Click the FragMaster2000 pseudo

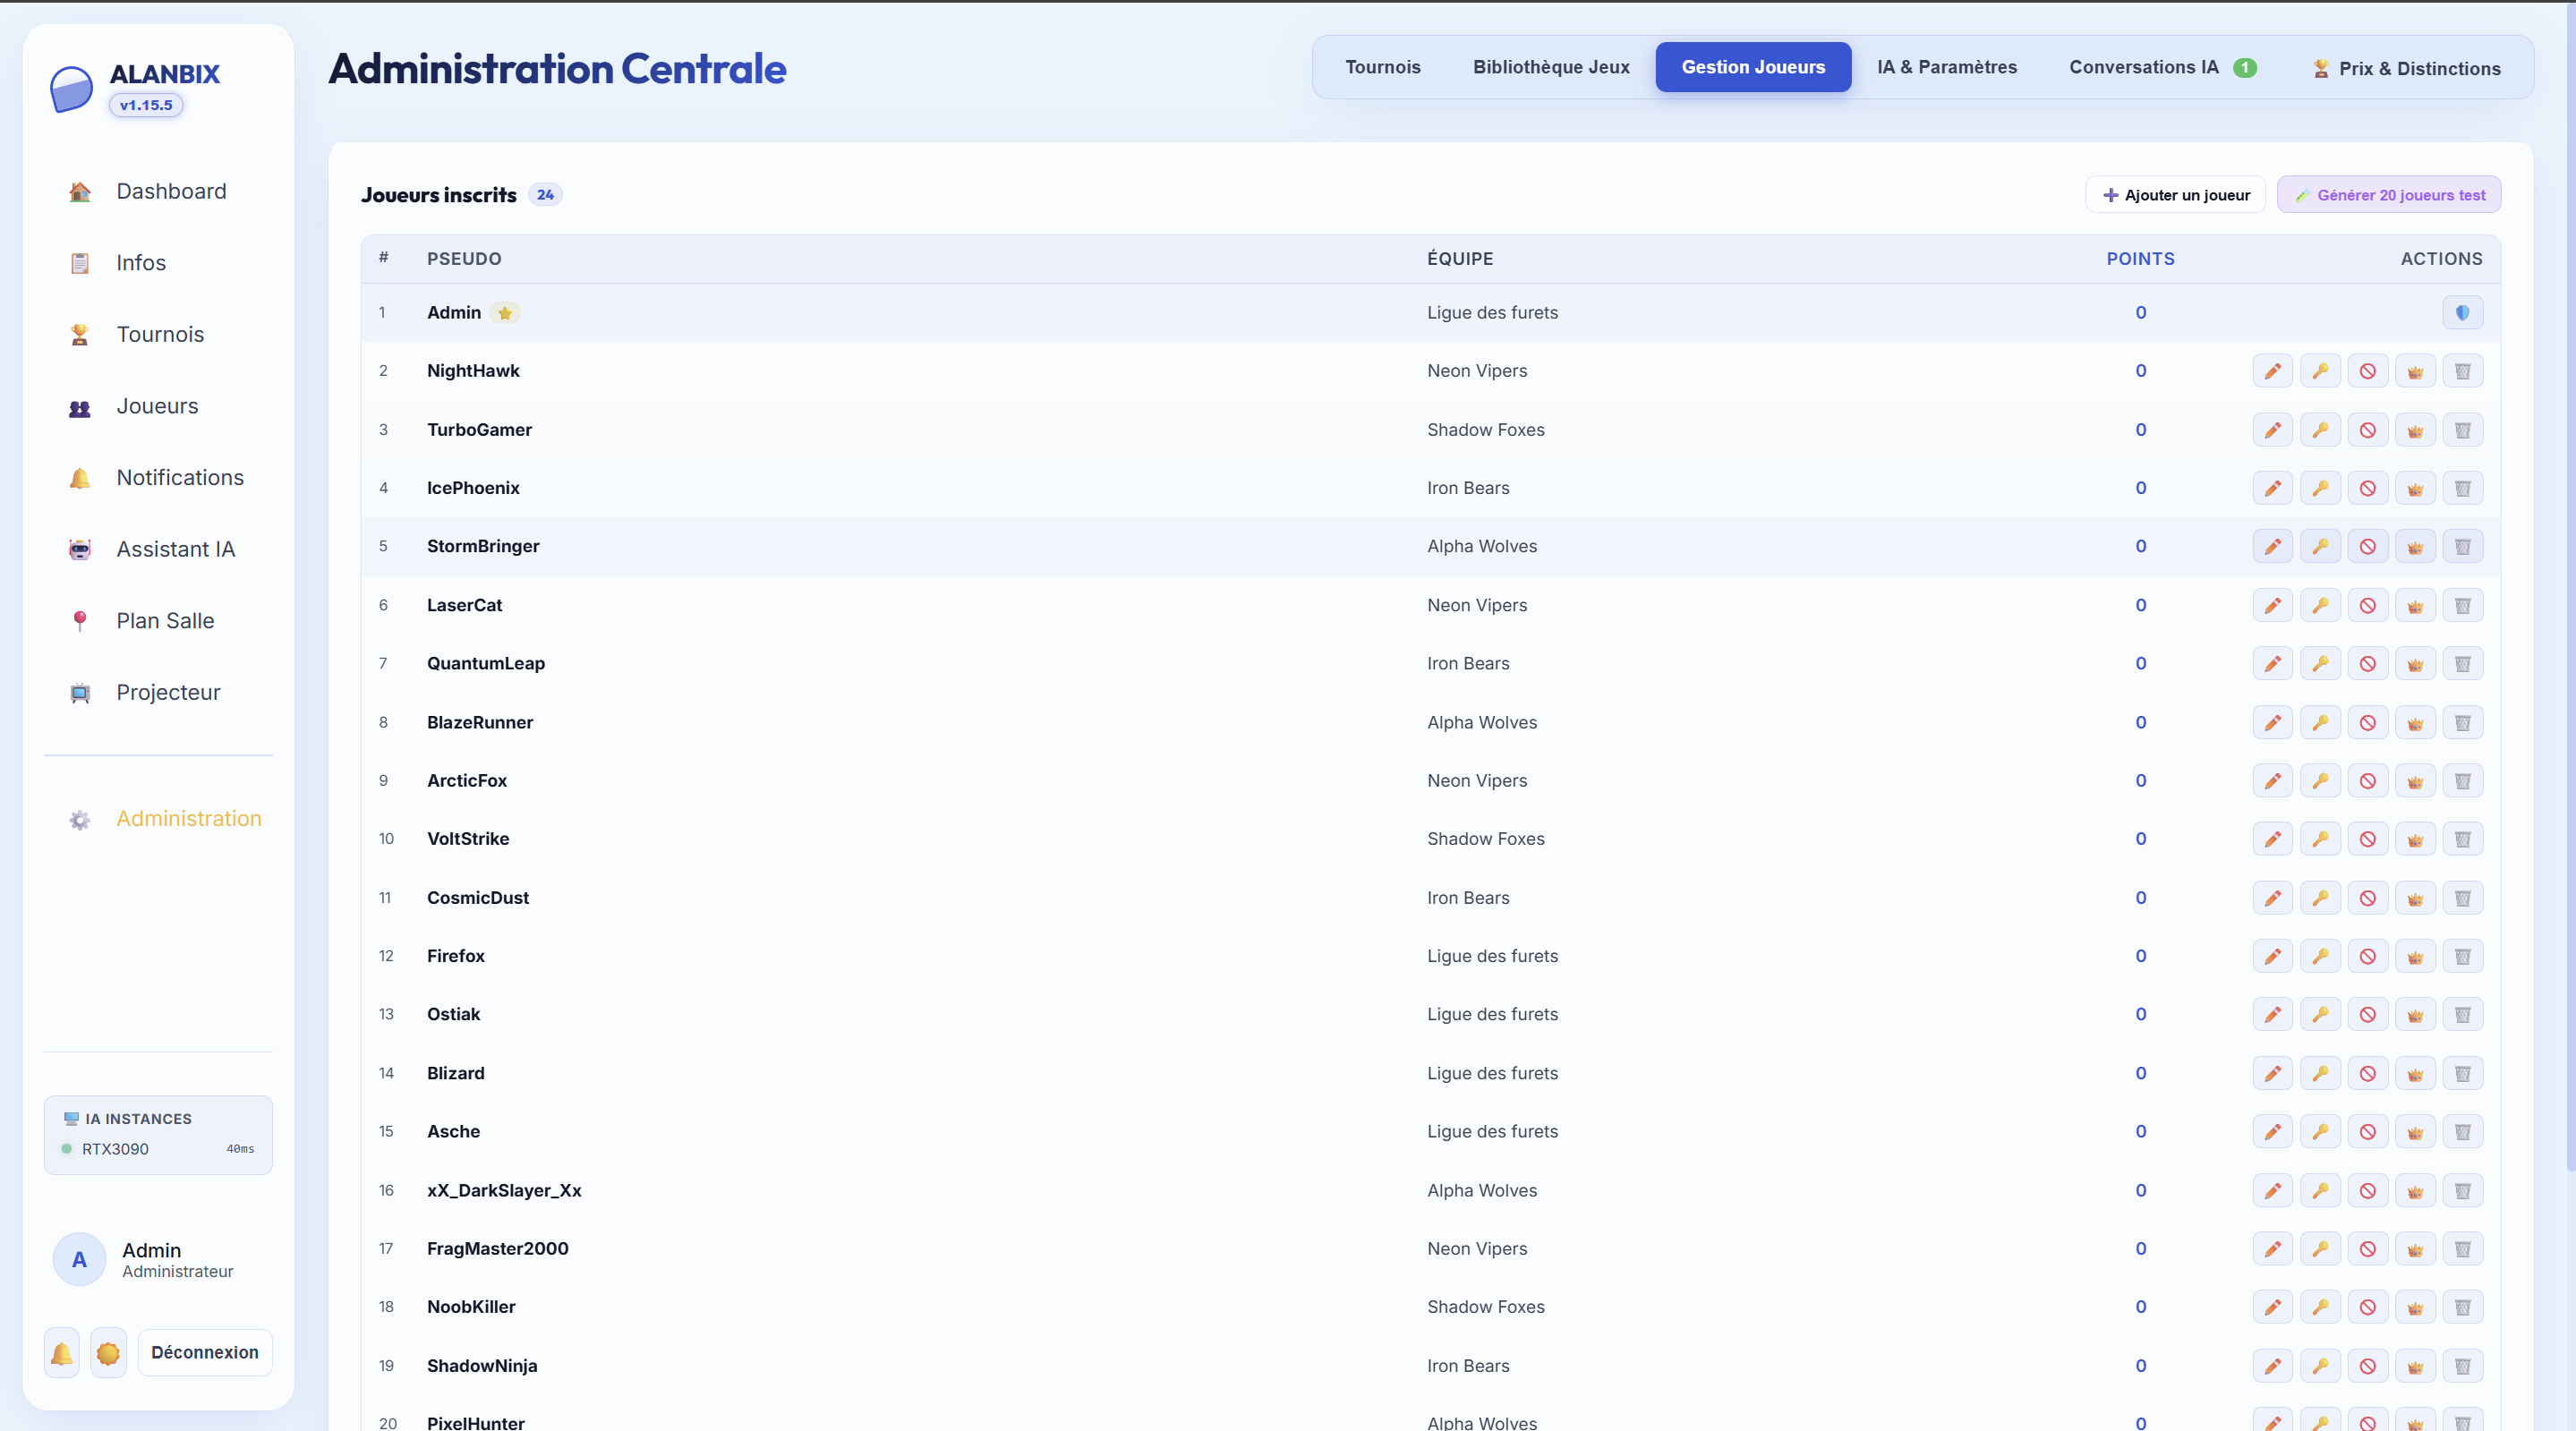[x=498, y=1248]
